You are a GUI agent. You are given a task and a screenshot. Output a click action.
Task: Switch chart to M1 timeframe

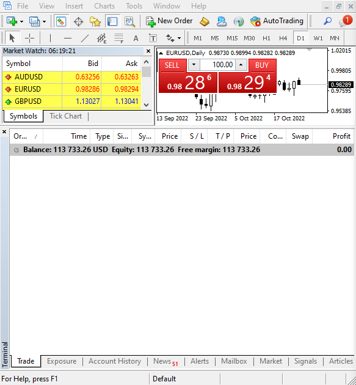(198, 38)
